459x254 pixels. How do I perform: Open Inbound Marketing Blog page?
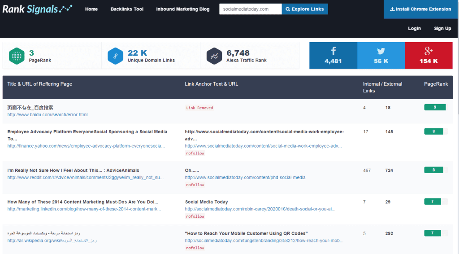(182, 9)
